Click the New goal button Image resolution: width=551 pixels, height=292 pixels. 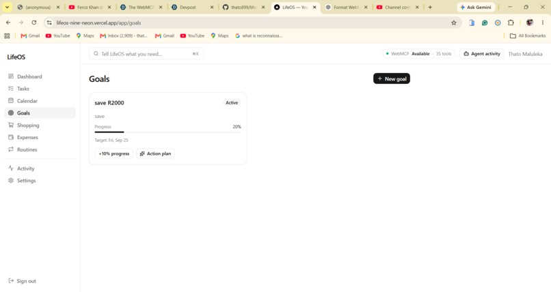click(x=392, y=78)
